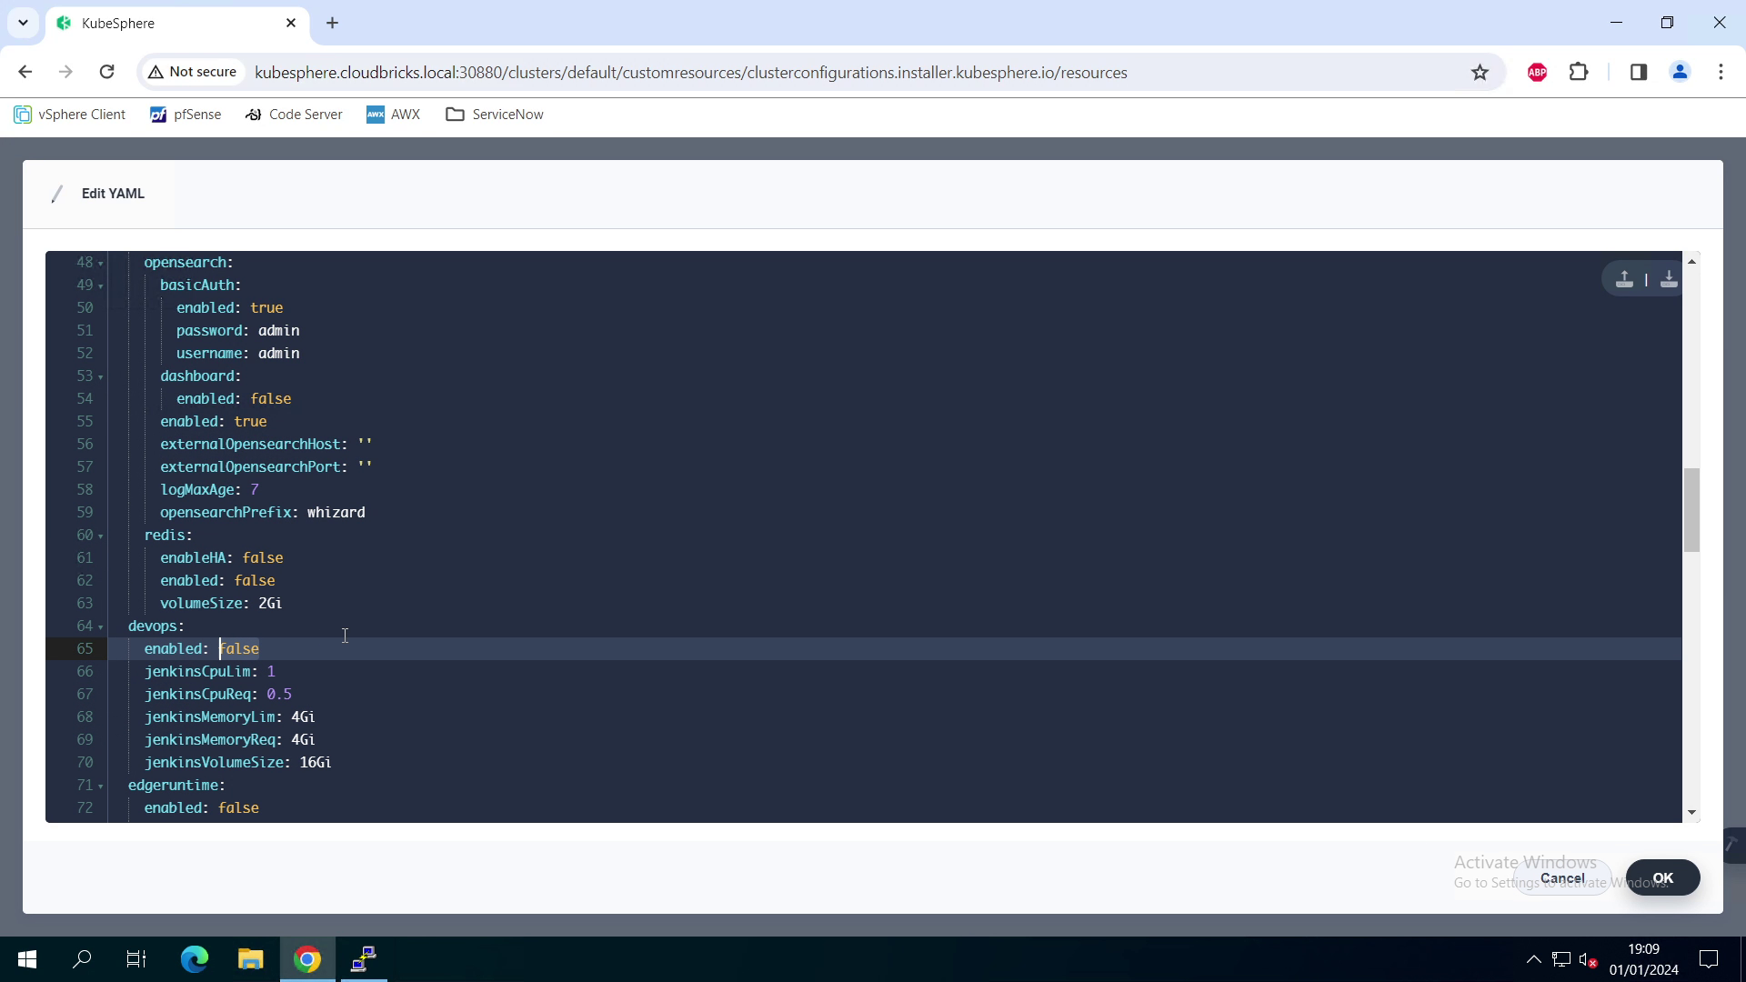
Task: Click the download YAML file icon
Action: 1669,279
